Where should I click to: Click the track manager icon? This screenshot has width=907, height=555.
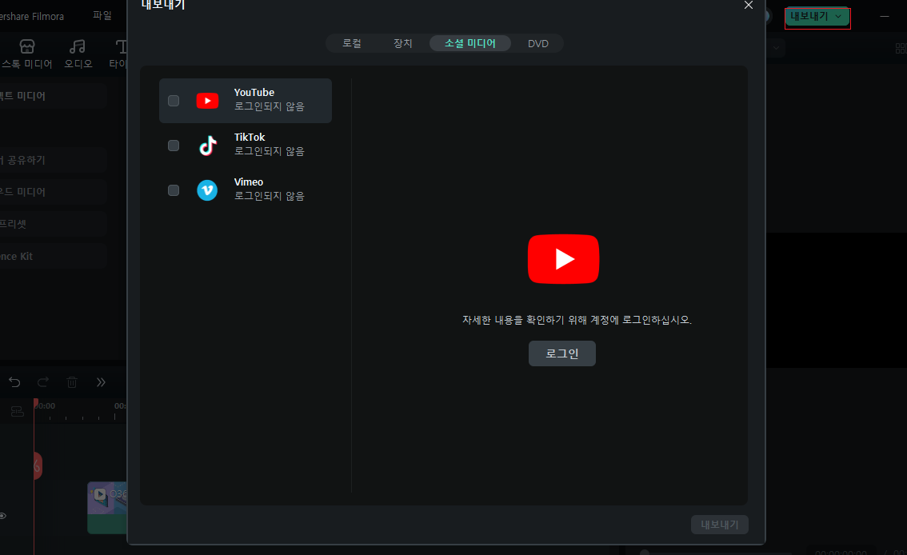click(18, 412)
